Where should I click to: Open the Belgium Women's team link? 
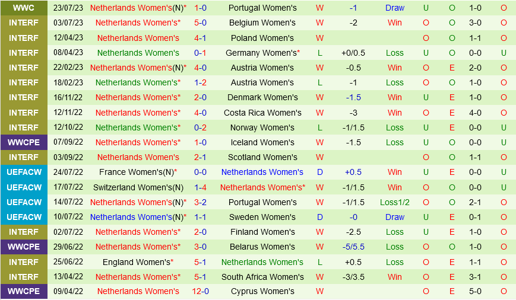coord(262,23)
